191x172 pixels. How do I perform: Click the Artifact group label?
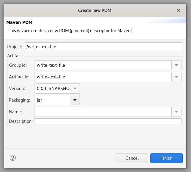click(x=15, y=56)
